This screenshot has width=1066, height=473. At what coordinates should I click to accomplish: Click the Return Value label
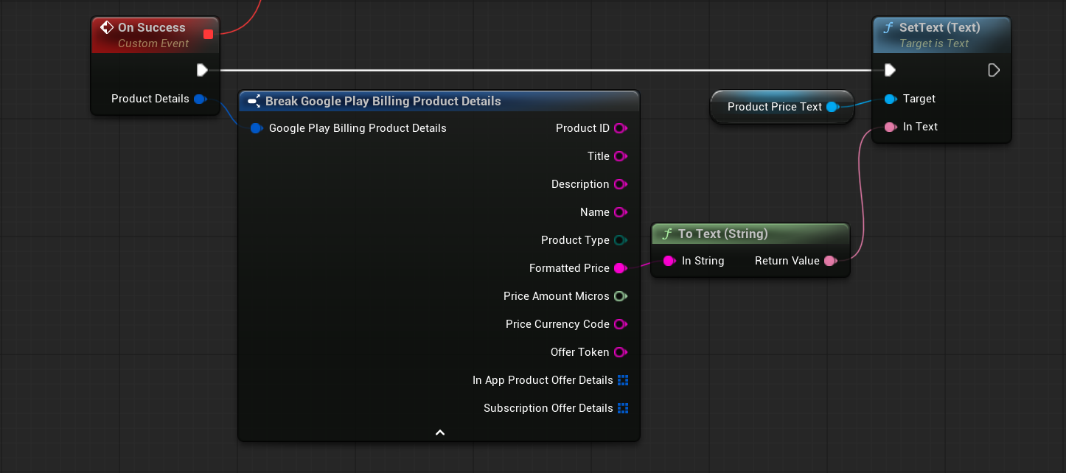pos(787,261)
